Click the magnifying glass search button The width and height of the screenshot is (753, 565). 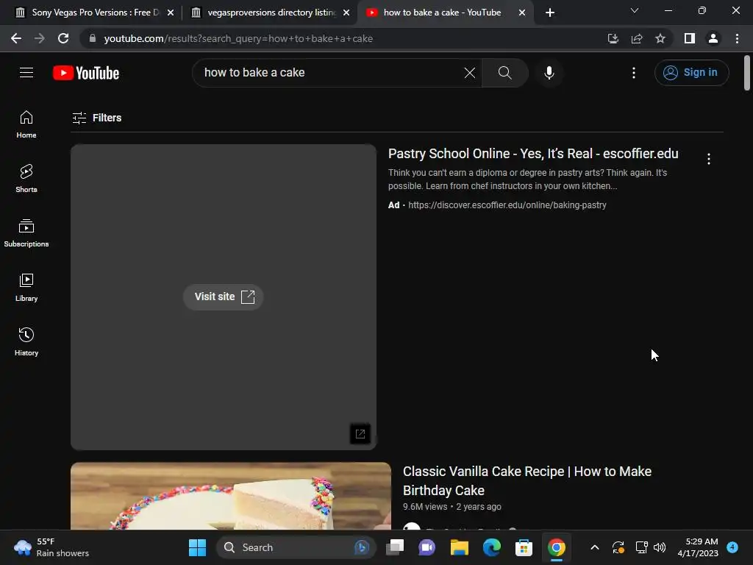pyautogui.click(x=504, y=73)
